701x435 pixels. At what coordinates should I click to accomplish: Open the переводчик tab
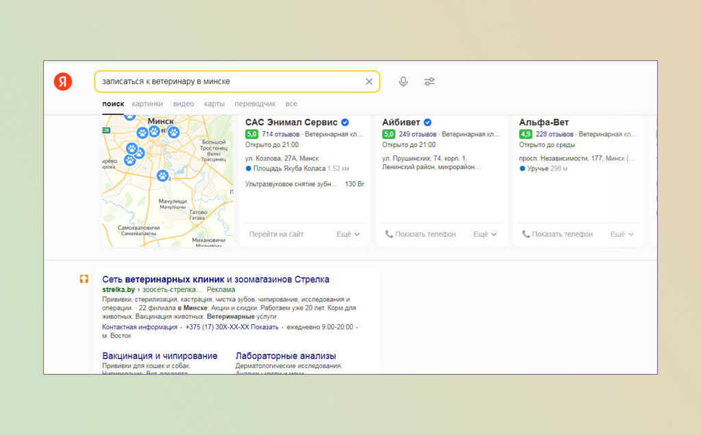click(x=255, y=103)
